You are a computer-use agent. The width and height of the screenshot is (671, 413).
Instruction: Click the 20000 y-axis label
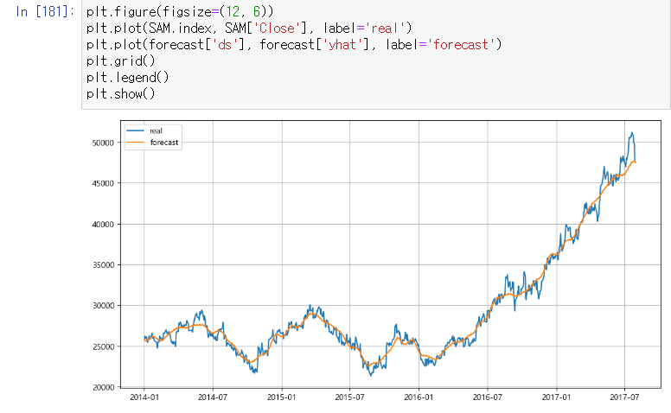(103, 387)
